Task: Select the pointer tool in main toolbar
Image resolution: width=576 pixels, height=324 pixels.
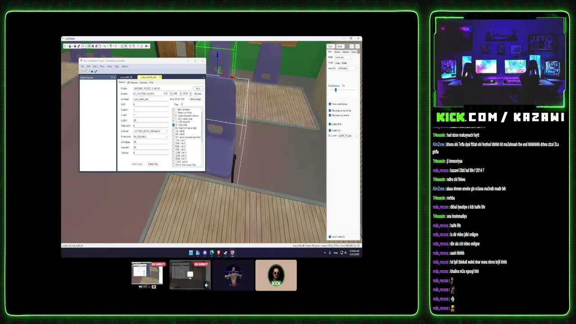Action: [83, 46]
